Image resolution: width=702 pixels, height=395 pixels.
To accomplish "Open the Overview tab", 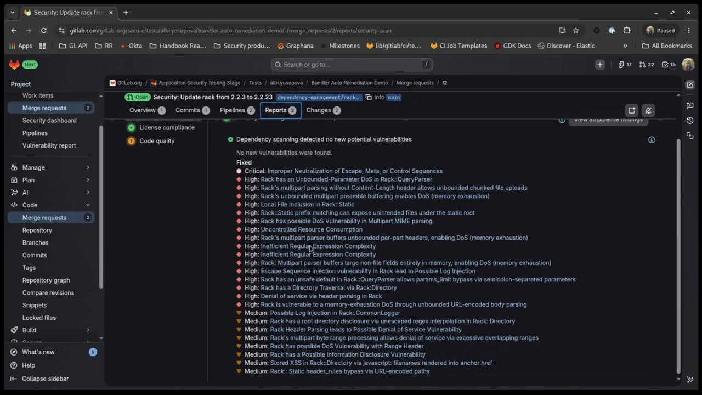I will [147, 110].
